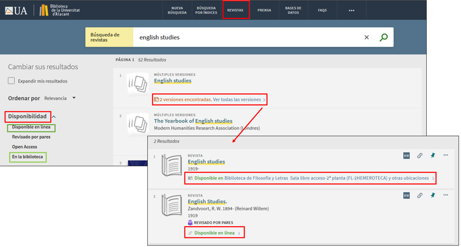Open the Revistas menu item
Screen dimensions: 461x247
[236, 10]
